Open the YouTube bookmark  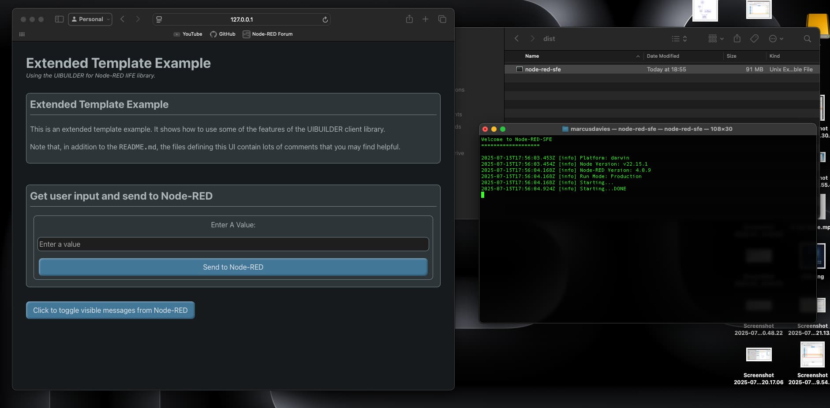pos(188,34)
